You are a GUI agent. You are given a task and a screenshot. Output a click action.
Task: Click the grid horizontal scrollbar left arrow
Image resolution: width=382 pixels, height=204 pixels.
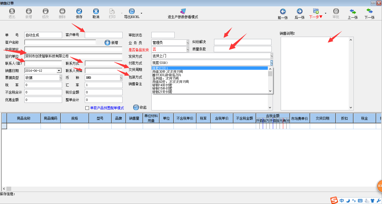pos(4,189)
